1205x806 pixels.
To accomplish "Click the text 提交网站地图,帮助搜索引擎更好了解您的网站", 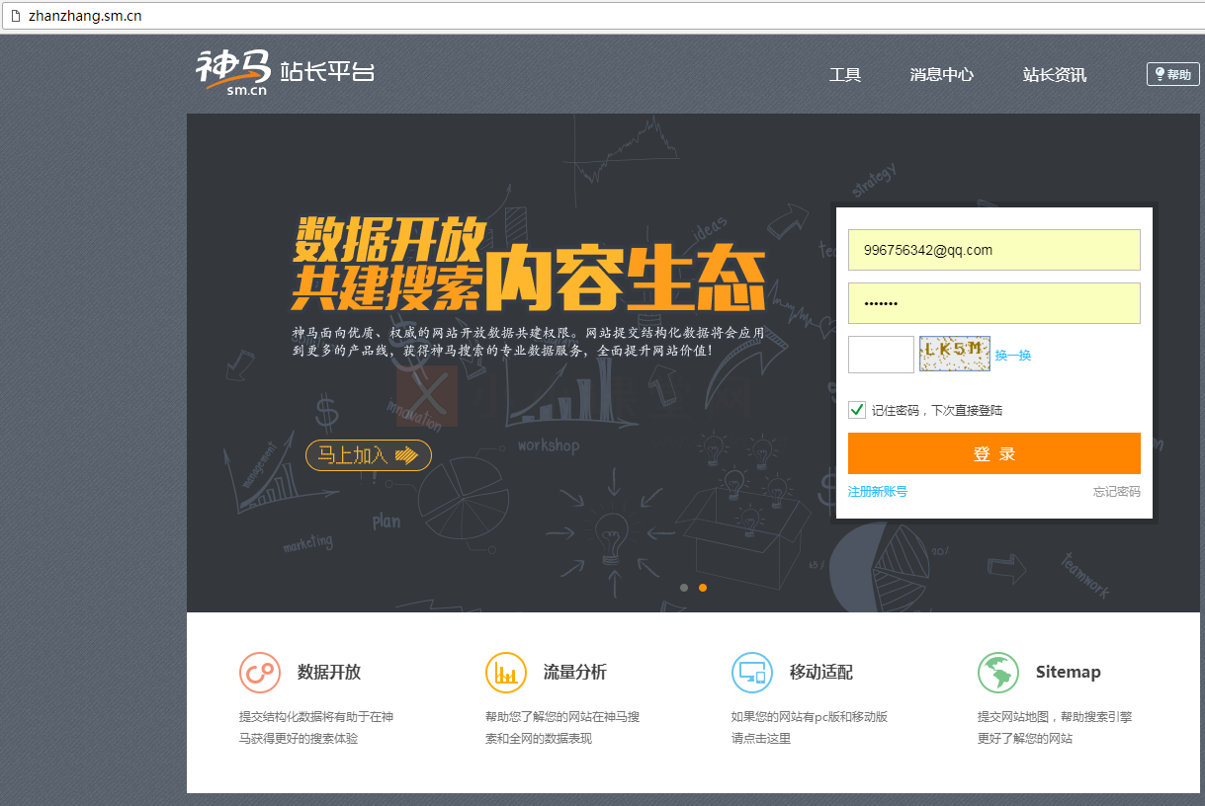I will pyautogui.click(x=1055, y=728).
